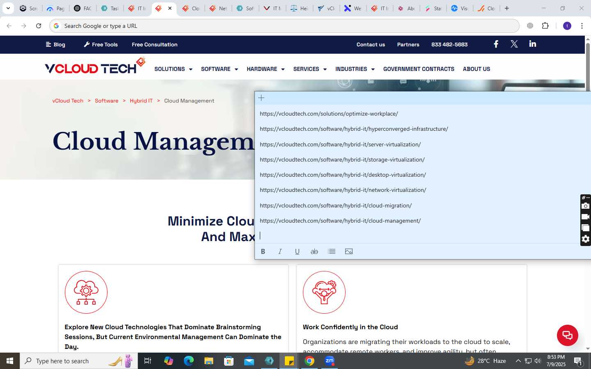Open Government Contracts menu item
The width and height of the screenshot is (591, 369).
point(419,69)
